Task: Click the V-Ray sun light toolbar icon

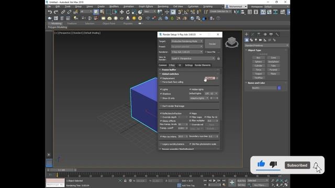Action: (x=134, y=18)
